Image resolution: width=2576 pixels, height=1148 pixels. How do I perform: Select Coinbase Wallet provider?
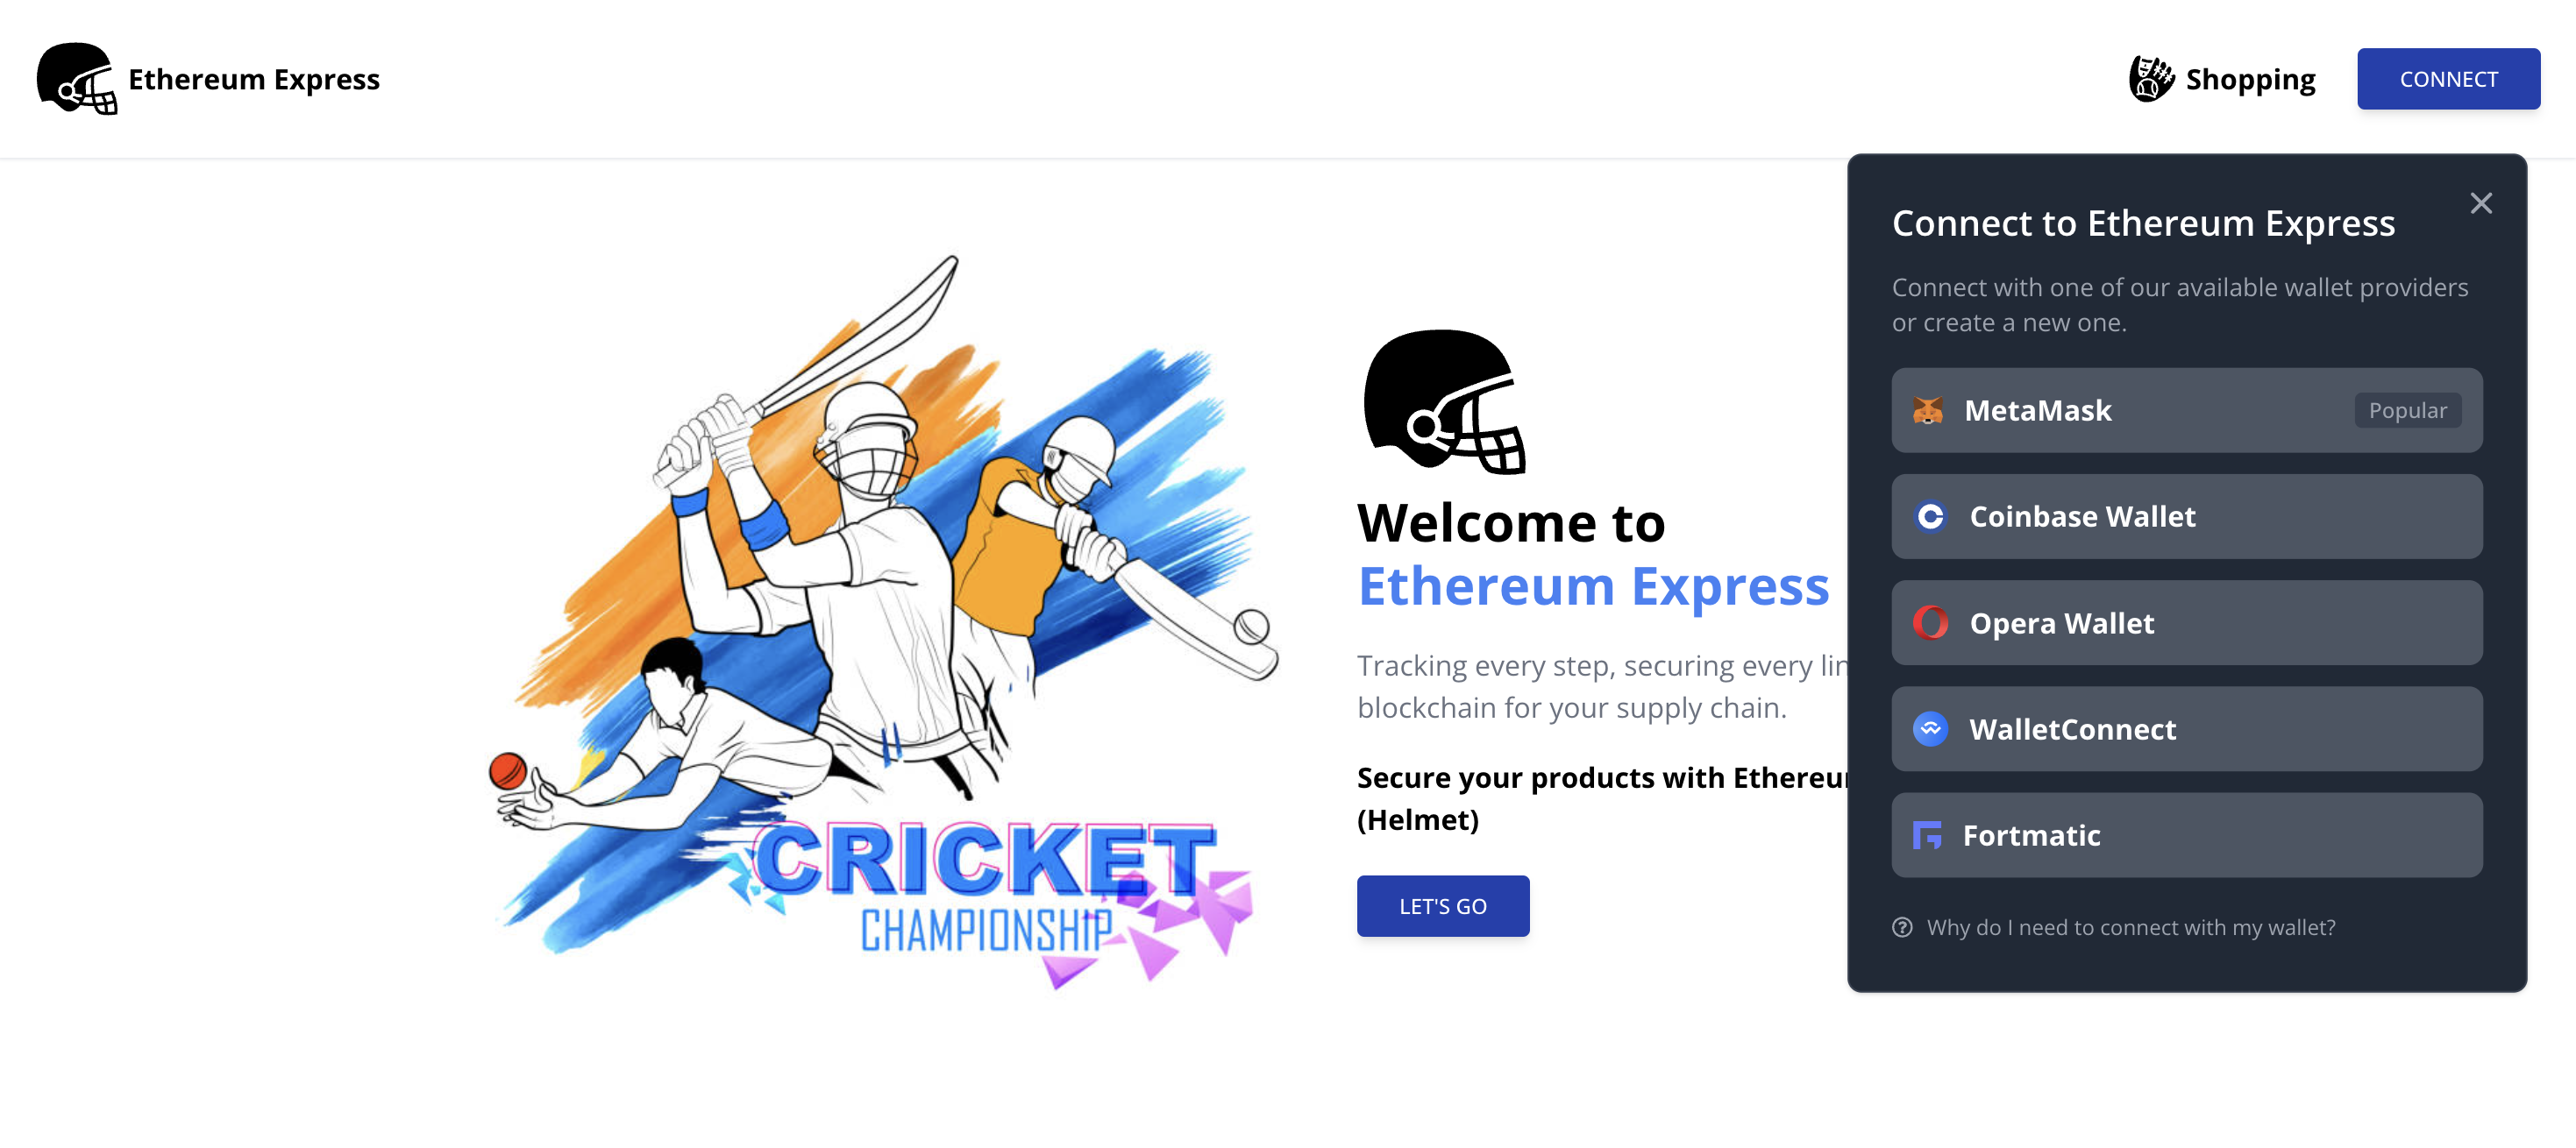2186,516
